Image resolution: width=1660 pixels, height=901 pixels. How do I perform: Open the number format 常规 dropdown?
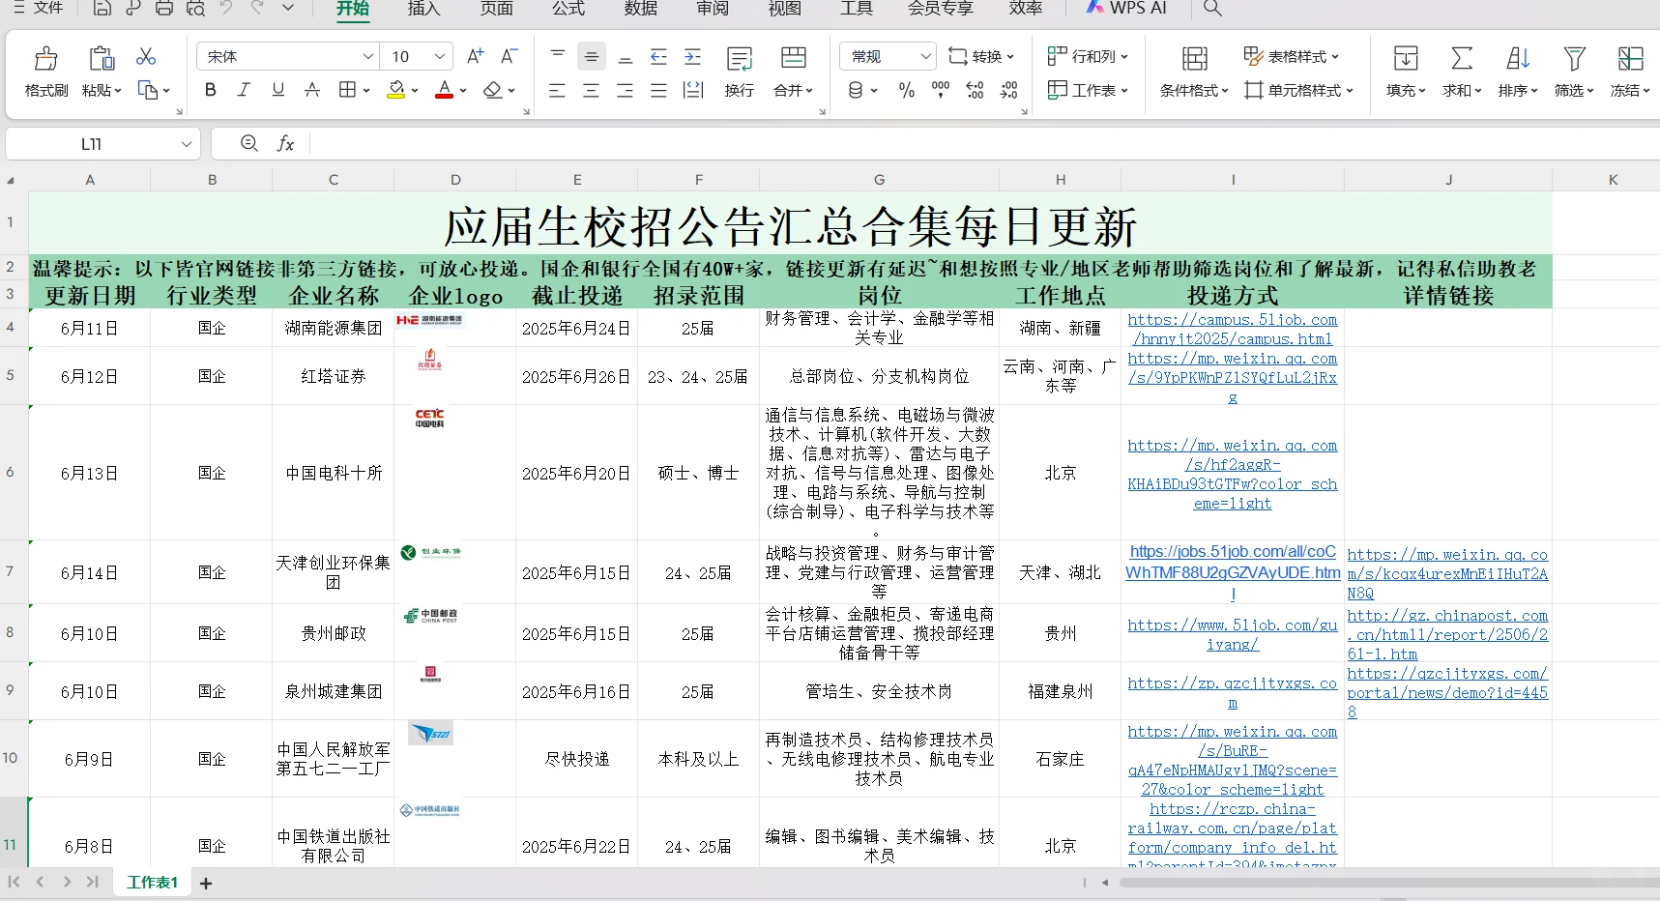point(925,56)
